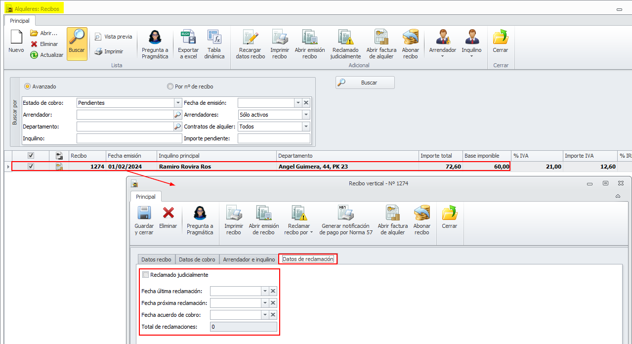Screen dimensions: 632x344
Task: Switch to the Datos de cobro tab
Action: tap(197, 259)
